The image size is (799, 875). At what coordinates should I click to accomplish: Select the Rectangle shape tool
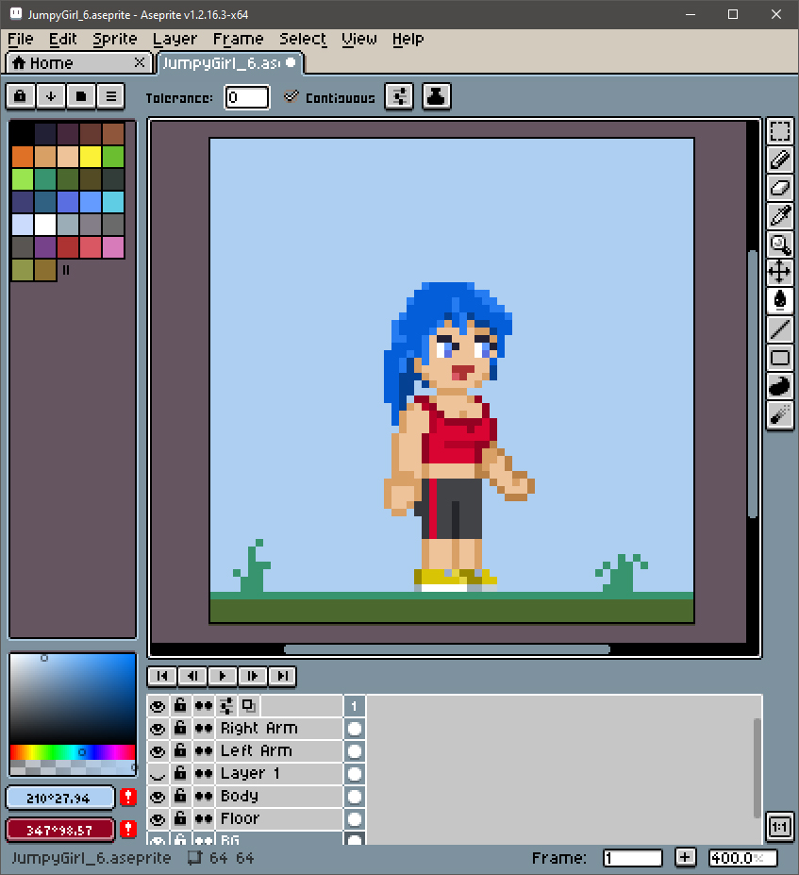point(779,357)
